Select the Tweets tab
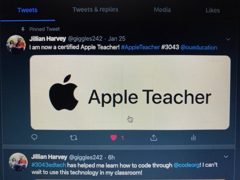This screenshot has height=180, width=240. (x=27, y=10)
